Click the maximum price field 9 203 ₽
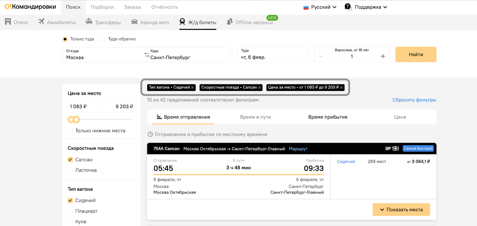 [119, 106]
